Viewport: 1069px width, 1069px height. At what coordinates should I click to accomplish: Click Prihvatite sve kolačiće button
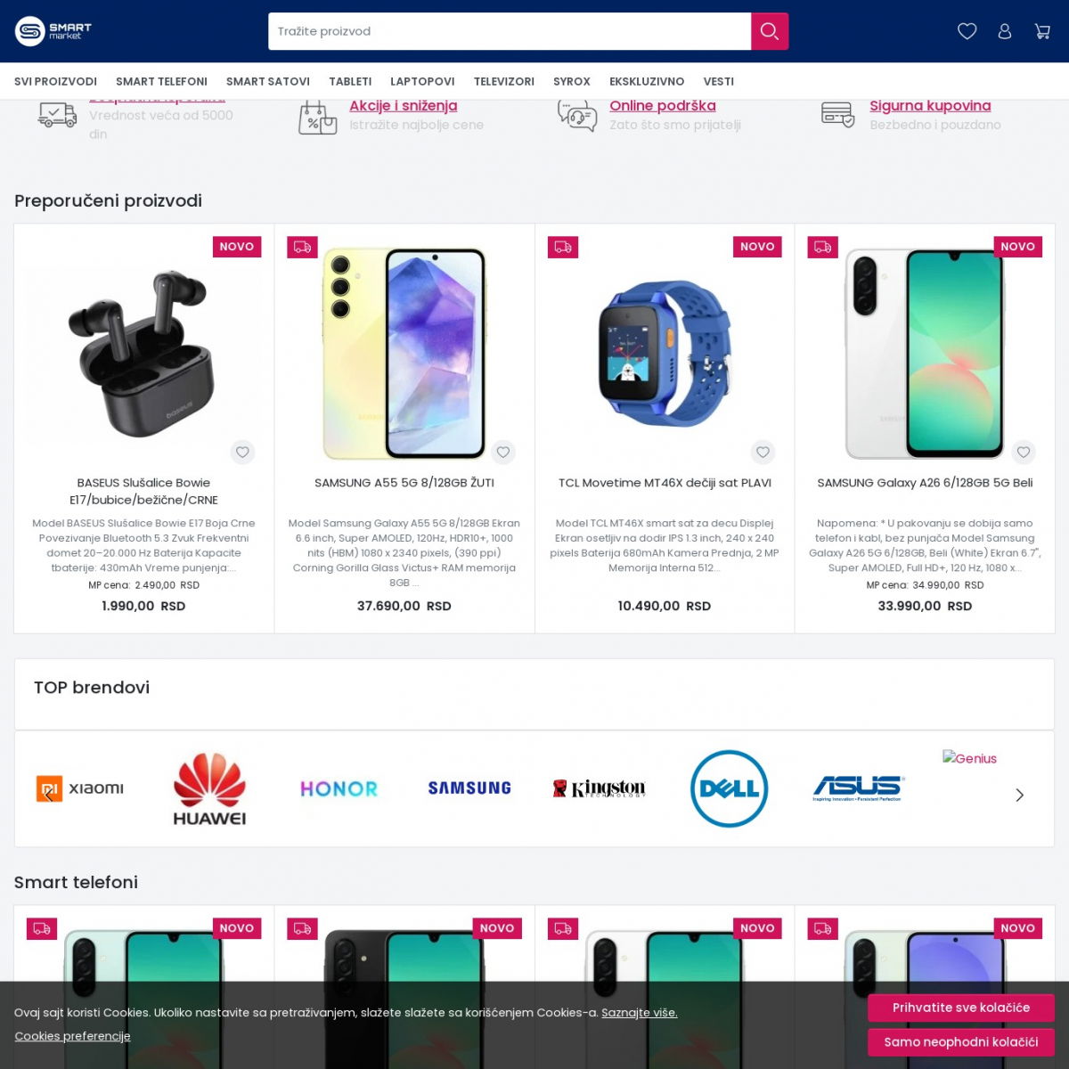961,1008
